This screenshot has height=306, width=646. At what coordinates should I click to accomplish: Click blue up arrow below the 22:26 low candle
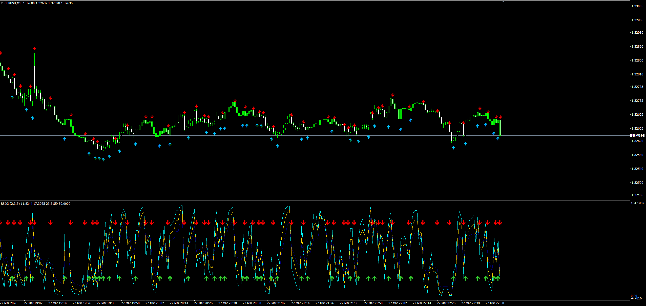(x=453, y=148)
